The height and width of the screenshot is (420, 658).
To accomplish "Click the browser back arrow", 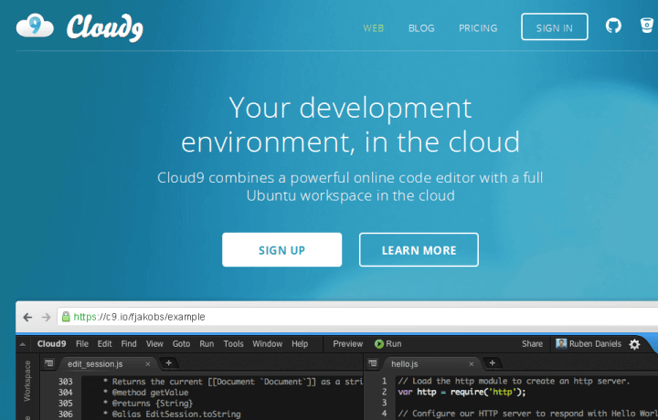I will [x=27, y=318].
